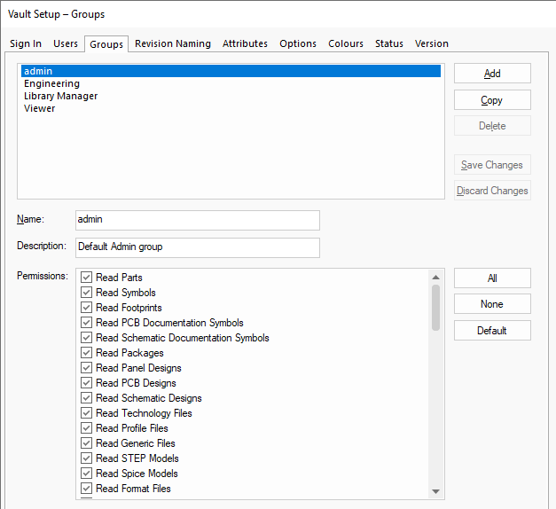Click the Name input field
The image size is (556, 509).
click(197, 220)
